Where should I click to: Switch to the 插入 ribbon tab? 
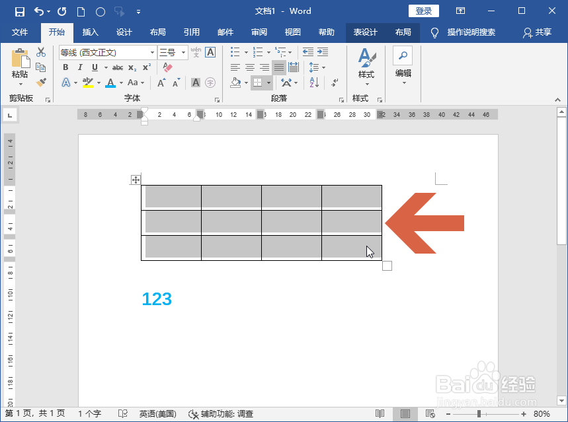tap(89, 32)
